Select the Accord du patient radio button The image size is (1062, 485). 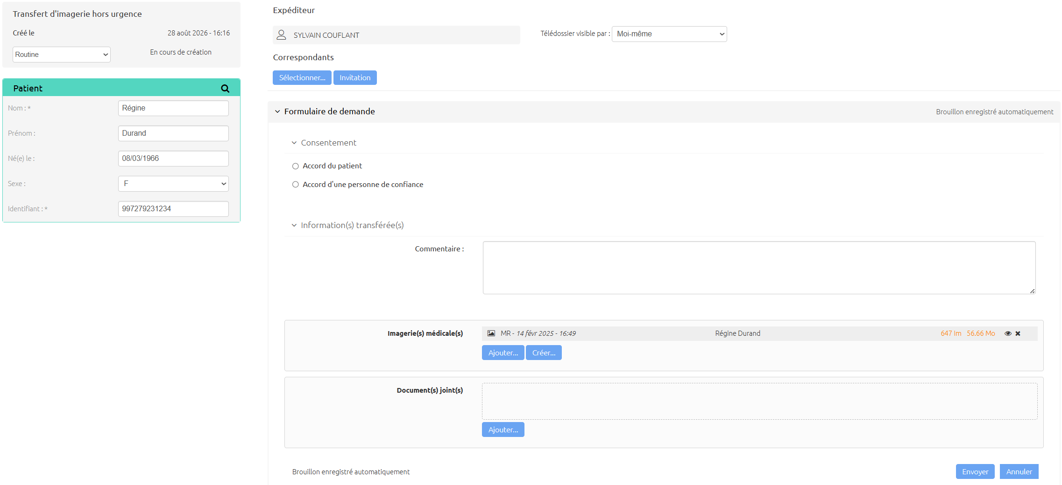pyautogui.click(x=296, y=166)
